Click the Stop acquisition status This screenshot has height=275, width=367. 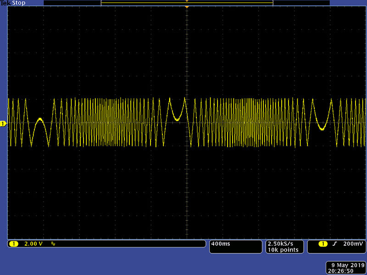pos(18,3)
